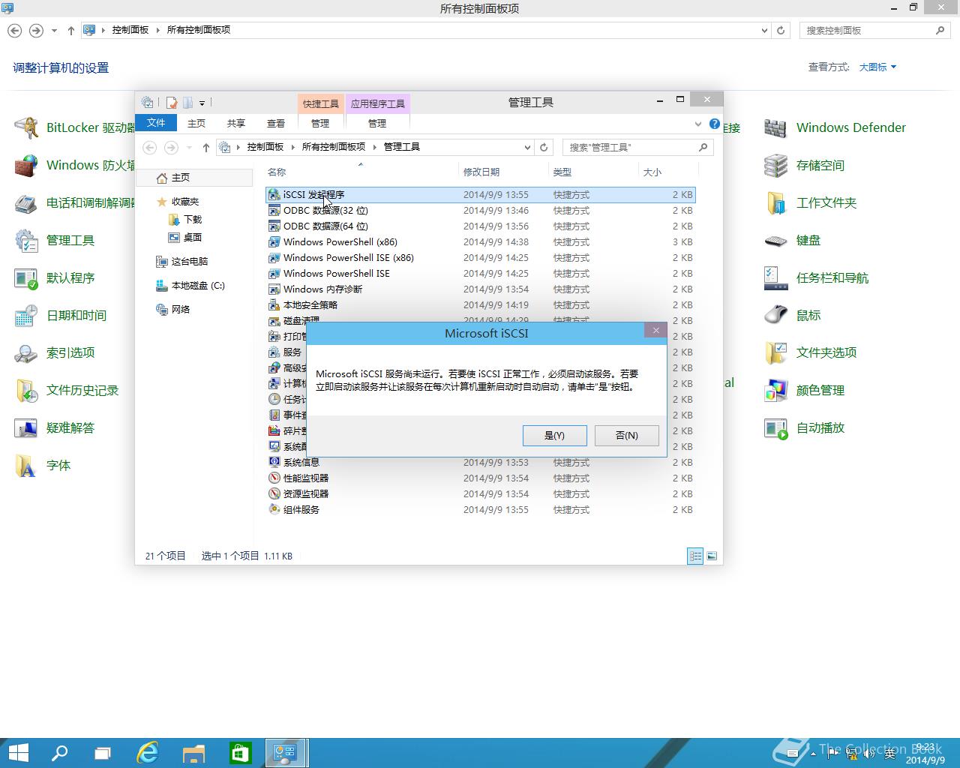Click 否(N) button in iSCSI dialog
This screenshot has width=960, height=768.
click(626, 435)
